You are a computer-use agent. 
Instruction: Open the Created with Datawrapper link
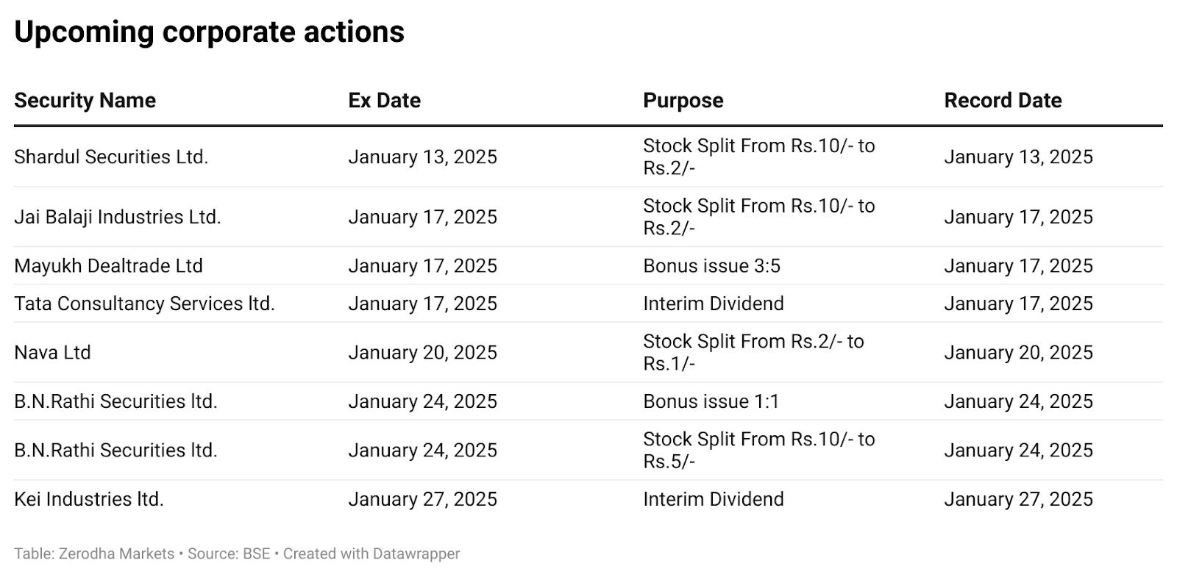pos(371,553)
